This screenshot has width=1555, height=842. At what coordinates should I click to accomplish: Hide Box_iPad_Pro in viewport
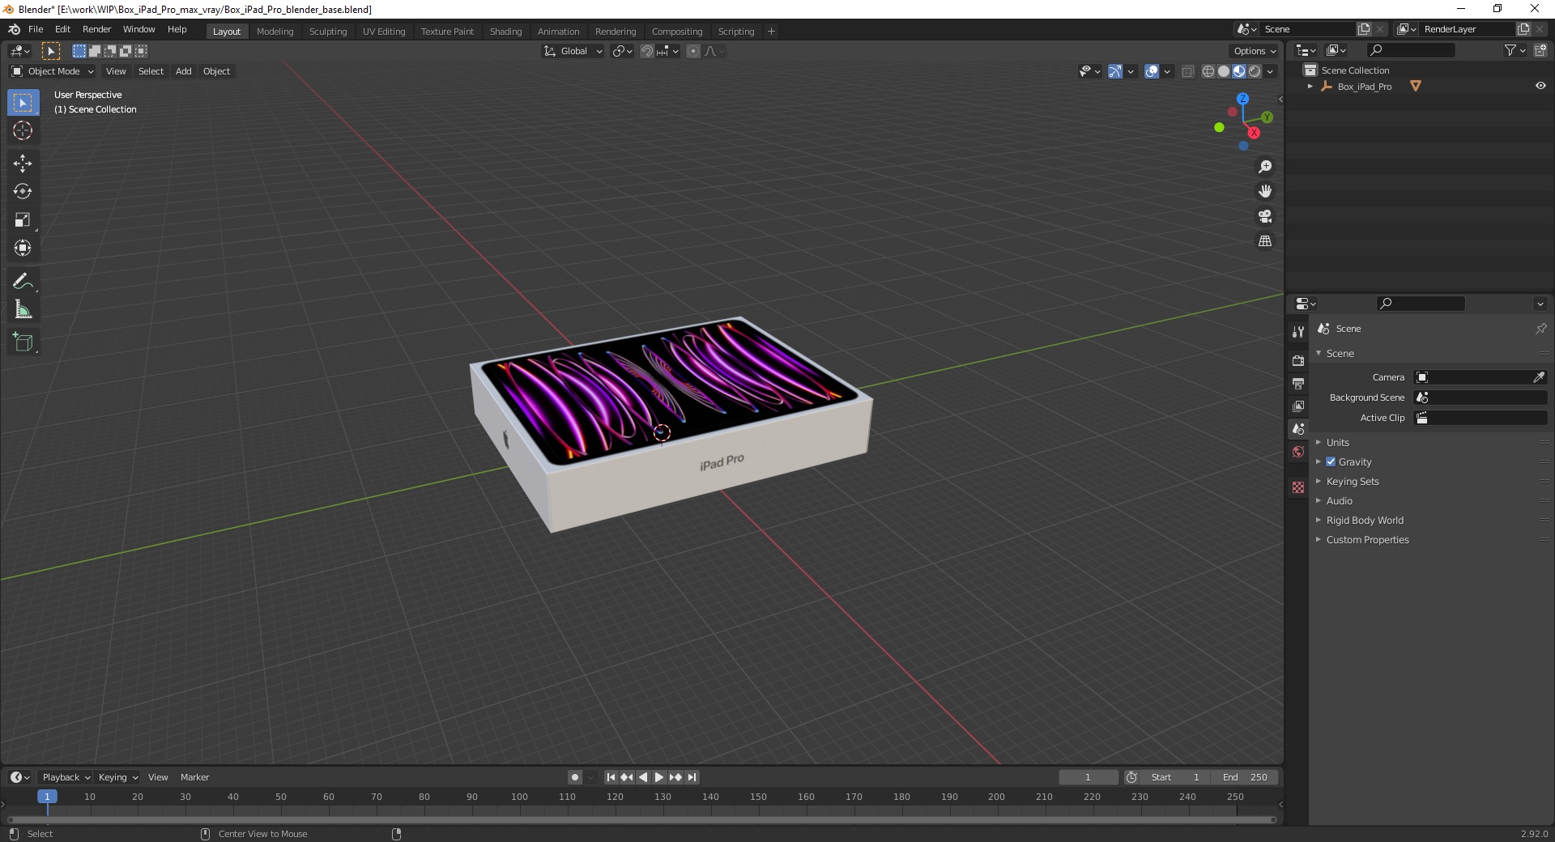1540,86
